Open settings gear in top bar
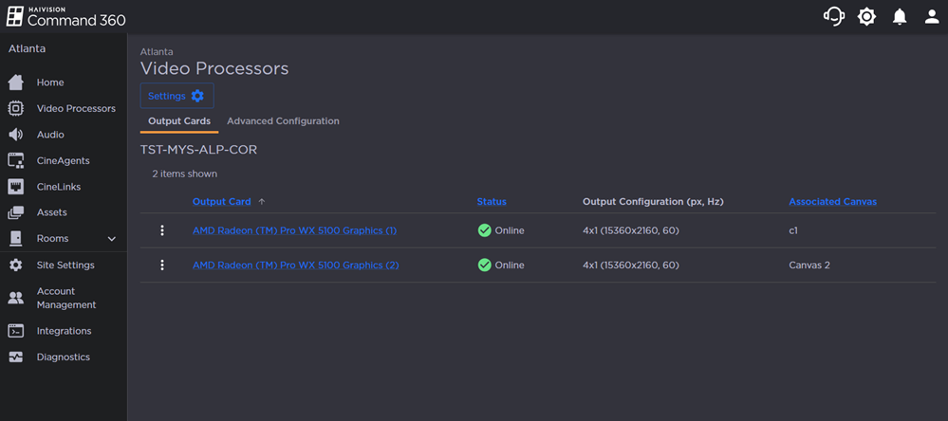 click(866, 17)
